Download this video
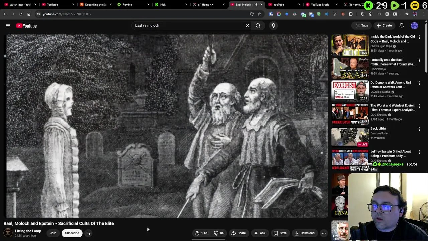This screenshot has height=241, width=428. pos(304,233)
